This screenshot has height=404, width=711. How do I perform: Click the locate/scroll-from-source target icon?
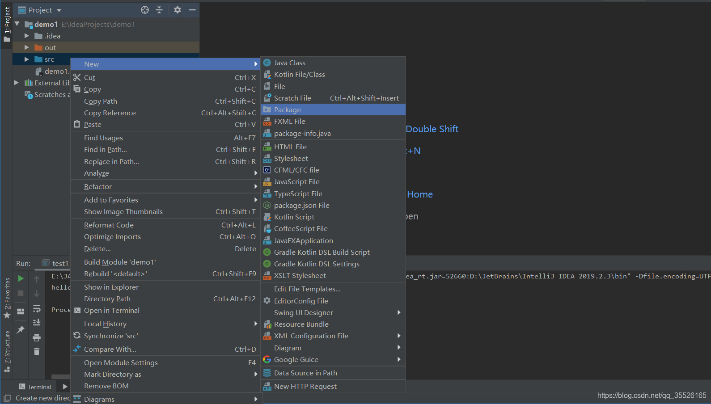145,10
